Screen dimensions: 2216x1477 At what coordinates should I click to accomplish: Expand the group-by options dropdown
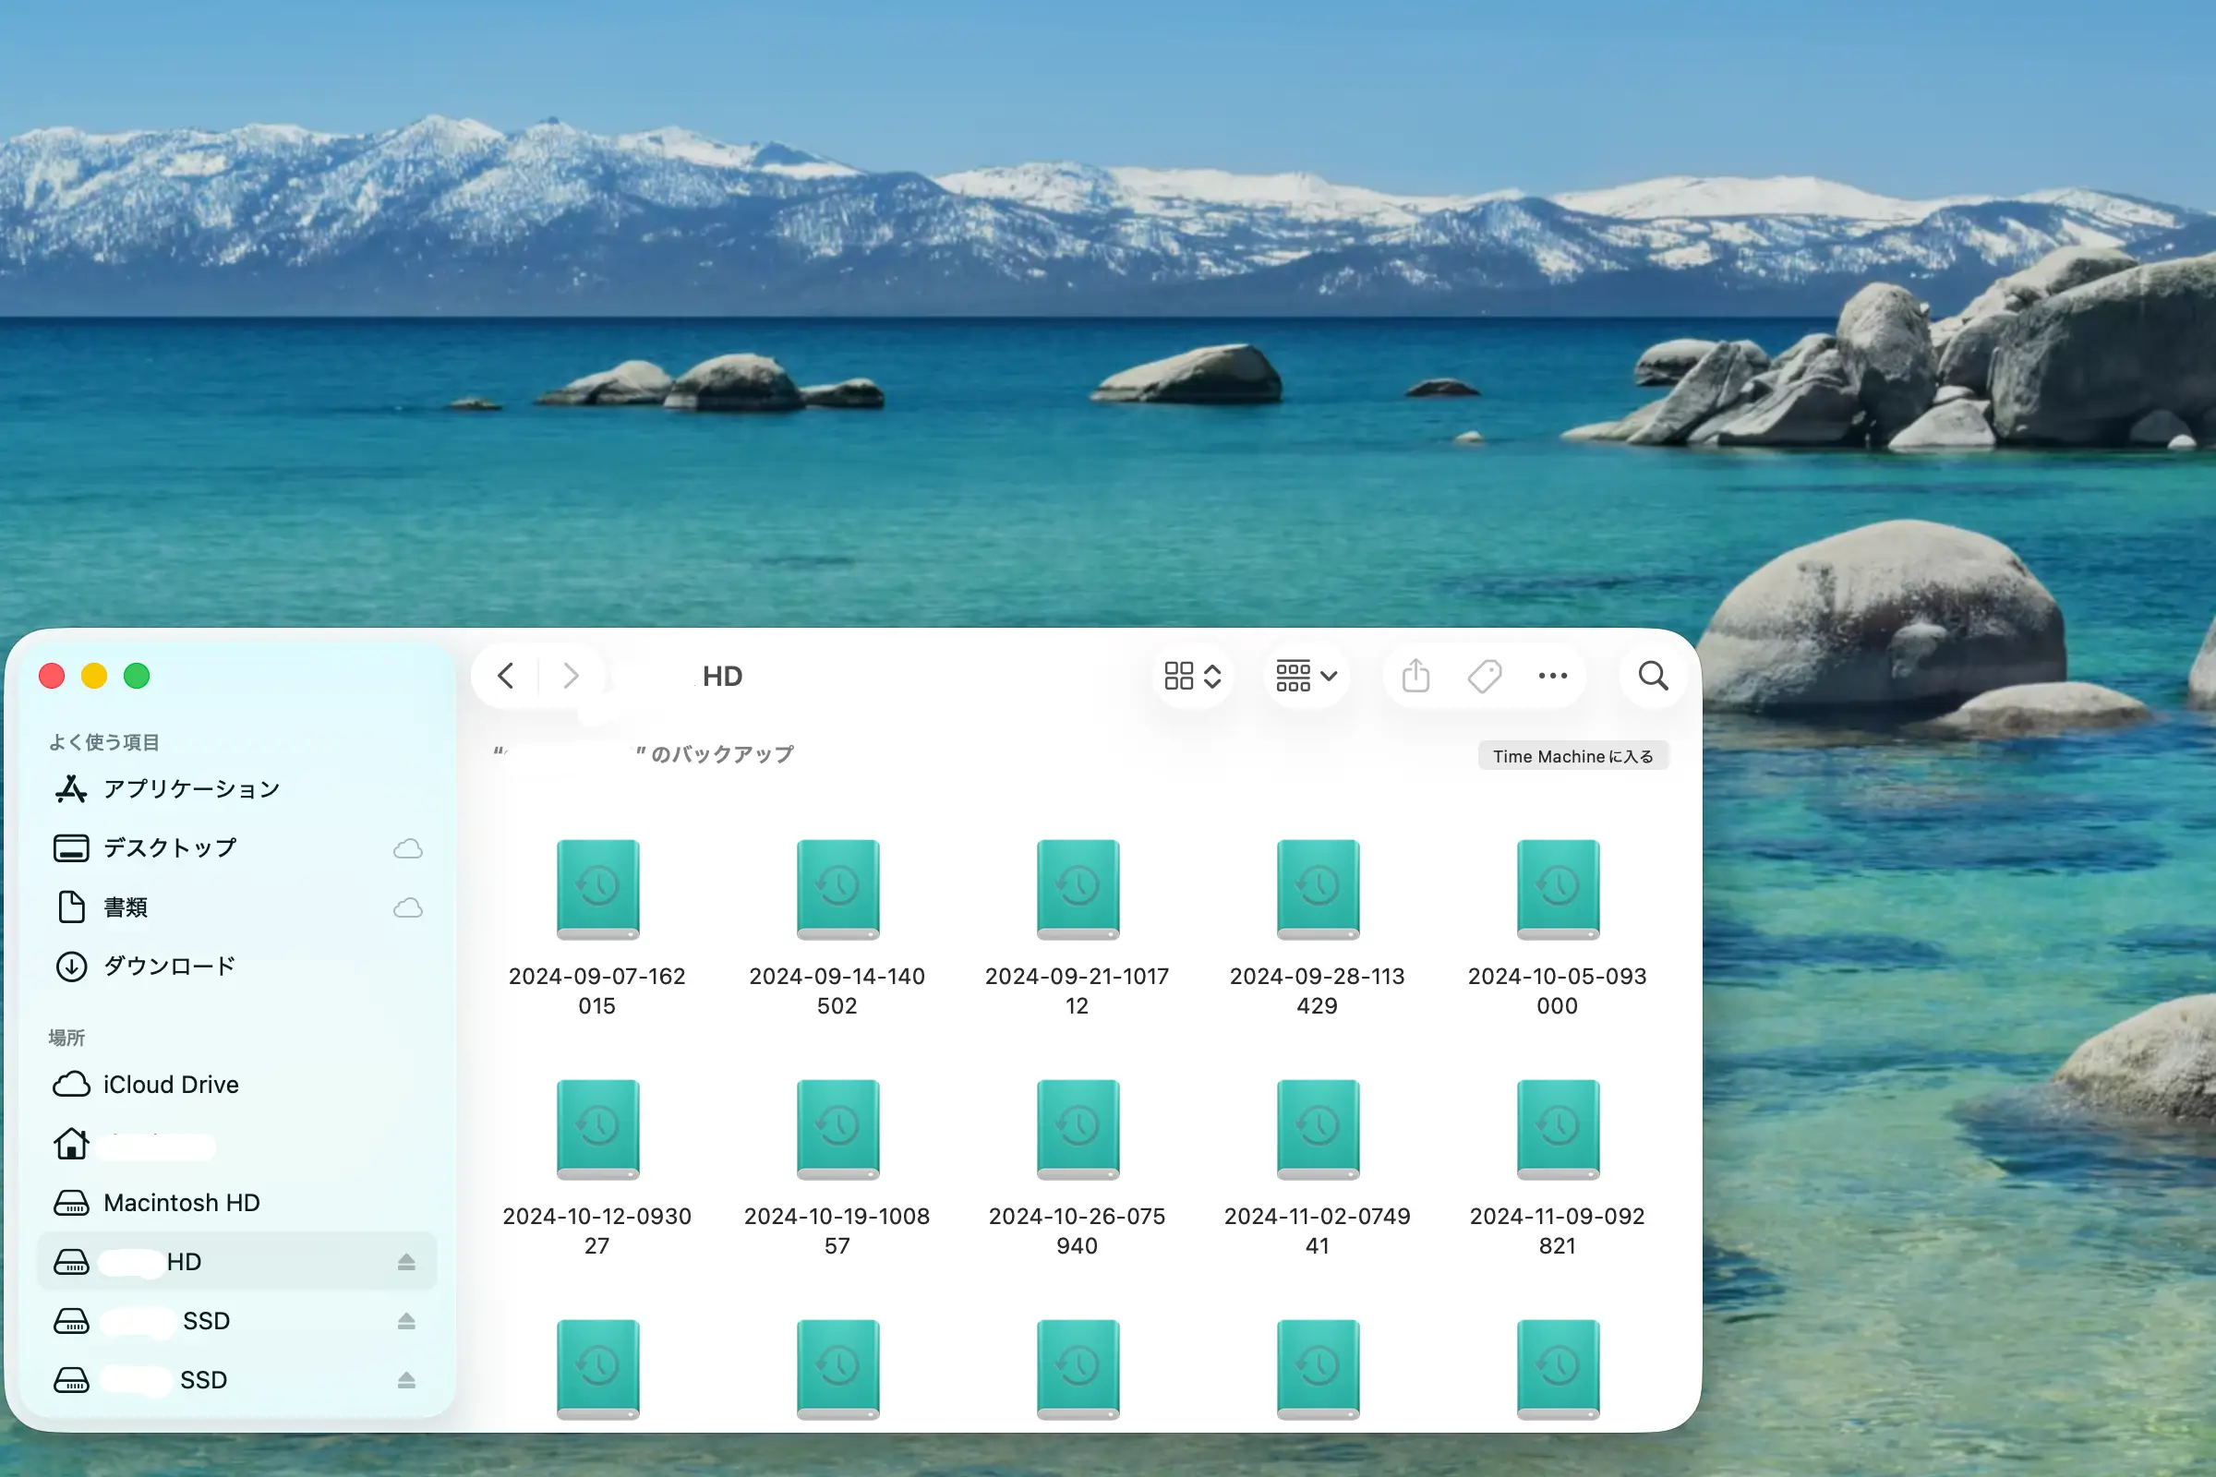click(x=1306, y=676)
